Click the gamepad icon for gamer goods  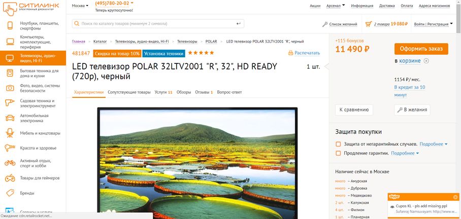(10, 178)
